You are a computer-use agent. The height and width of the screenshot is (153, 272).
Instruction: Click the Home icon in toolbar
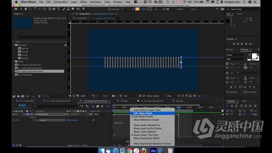[x=16, y=9]
